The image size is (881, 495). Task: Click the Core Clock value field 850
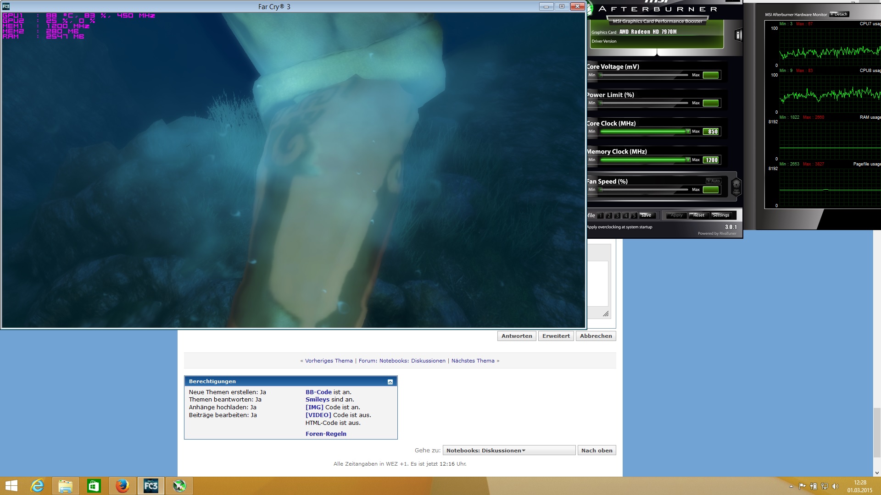click(x=711, y=132)
